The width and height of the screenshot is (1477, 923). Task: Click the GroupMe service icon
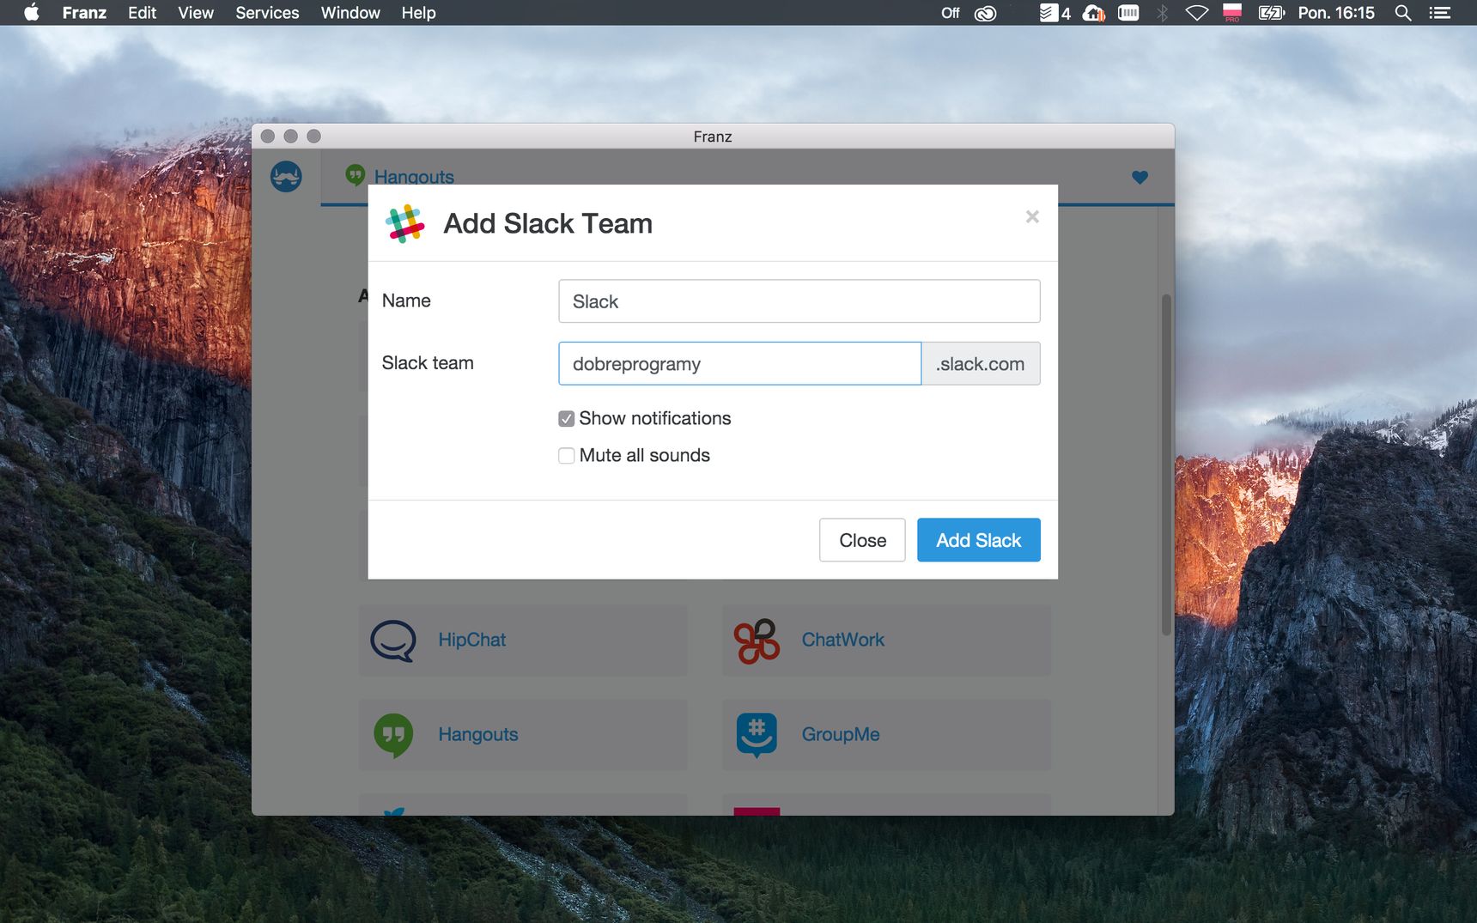(x=757, y=735)
